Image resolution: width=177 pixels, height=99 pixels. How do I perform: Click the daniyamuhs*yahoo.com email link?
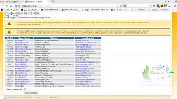tap(84, 64)
